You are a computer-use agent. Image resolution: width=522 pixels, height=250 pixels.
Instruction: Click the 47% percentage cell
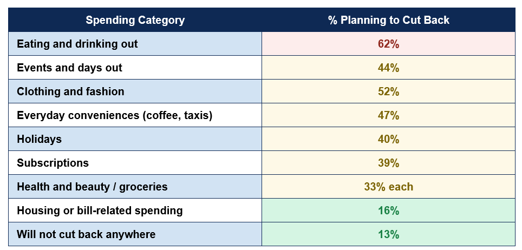point(388,115)
